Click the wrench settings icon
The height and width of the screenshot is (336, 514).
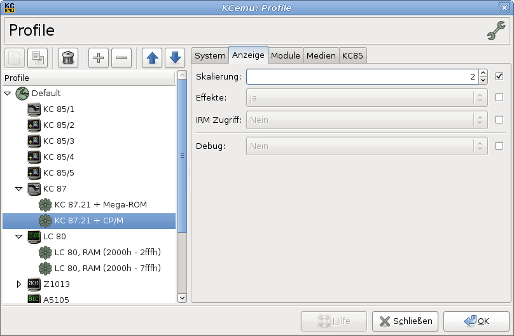[x=496, y=31]
